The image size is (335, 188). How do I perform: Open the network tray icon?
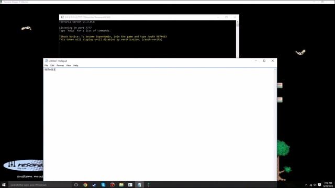click(310, 185)
